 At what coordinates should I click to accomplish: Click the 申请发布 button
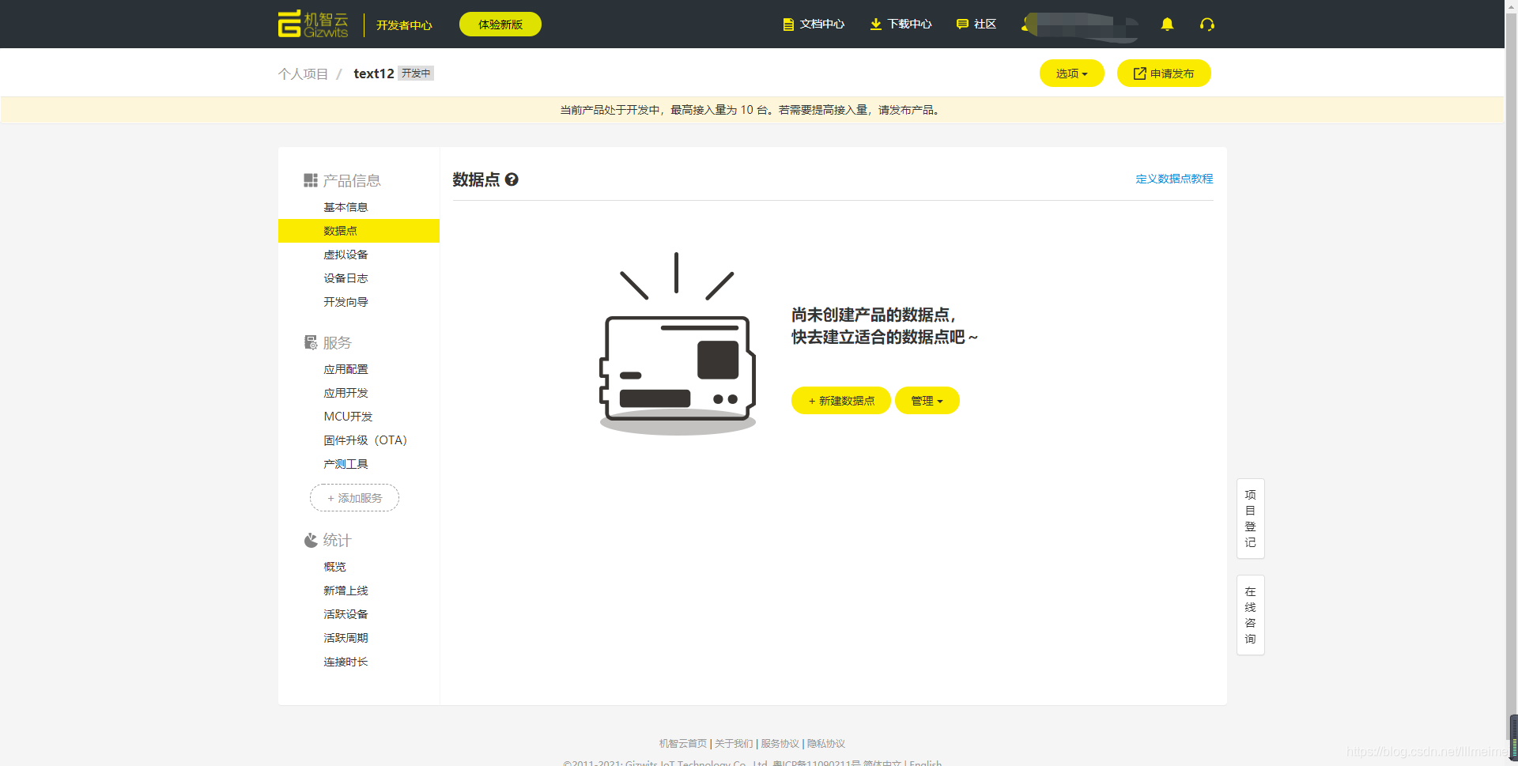click(x=1164, y=74)
